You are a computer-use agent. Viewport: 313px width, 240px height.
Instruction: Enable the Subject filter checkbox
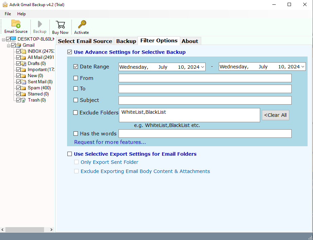[76, 100]
